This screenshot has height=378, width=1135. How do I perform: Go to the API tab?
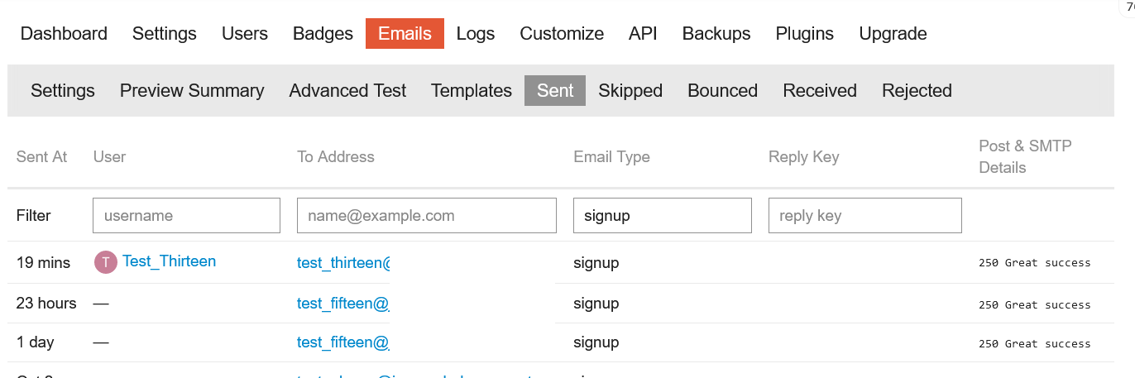643,34
